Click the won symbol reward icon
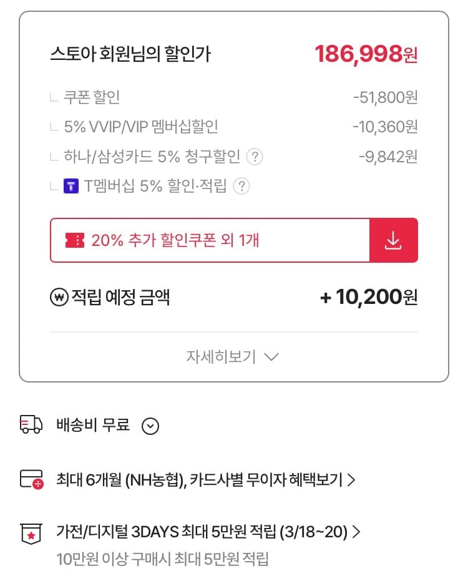The width and height of the screenshot is (468, 581). [x=59, y=298]
